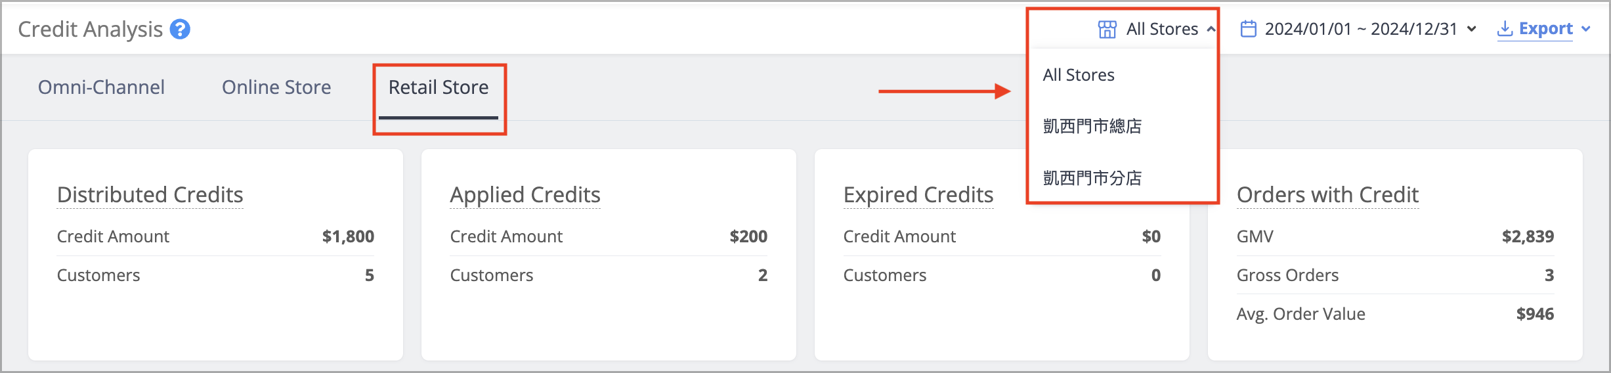
Task: Click the Orders with Credit heading
Action: [x=1327, y=195]
